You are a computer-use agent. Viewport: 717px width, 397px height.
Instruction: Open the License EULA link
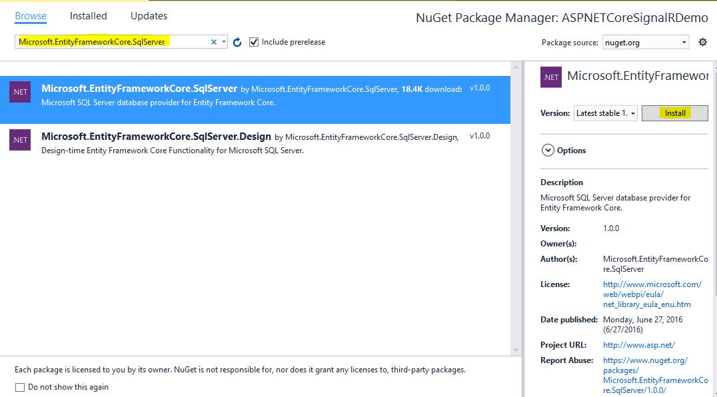[652, 294]
